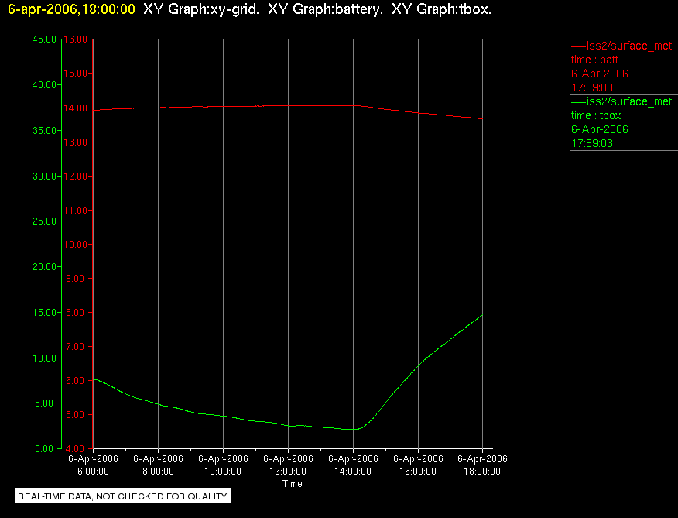The width and height of the screenshot is (678, 518).
Task: Click the green 45.00 tbox axis label
Action: (x=44, y=39)
